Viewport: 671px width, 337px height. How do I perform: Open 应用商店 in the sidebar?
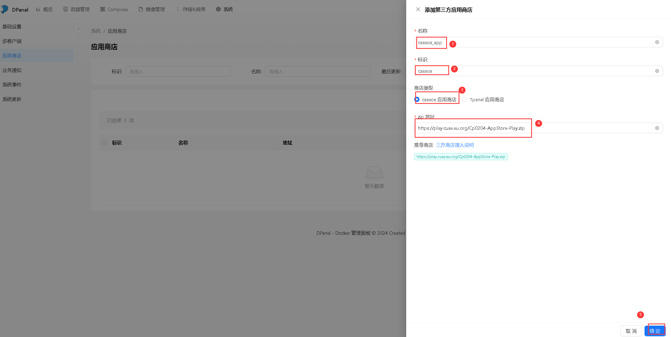tap(12, 56)
